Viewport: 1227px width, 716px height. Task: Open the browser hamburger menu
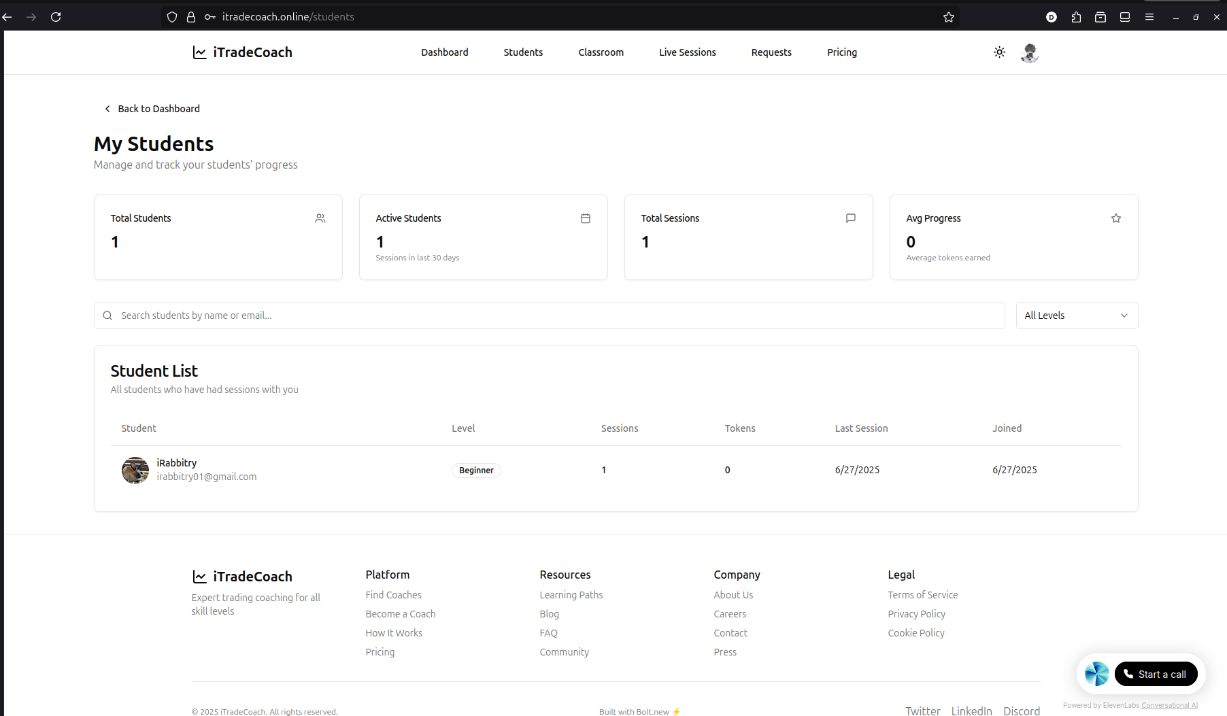[x=1149, y=17]
